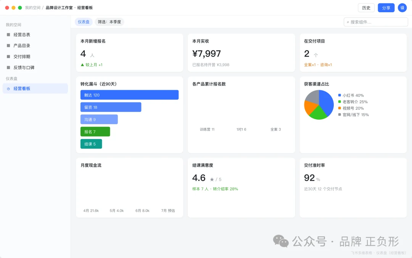Click the 1对1 6 chart label
The height and width of the screenshot is (258, 412).
(x=241, y=129)
